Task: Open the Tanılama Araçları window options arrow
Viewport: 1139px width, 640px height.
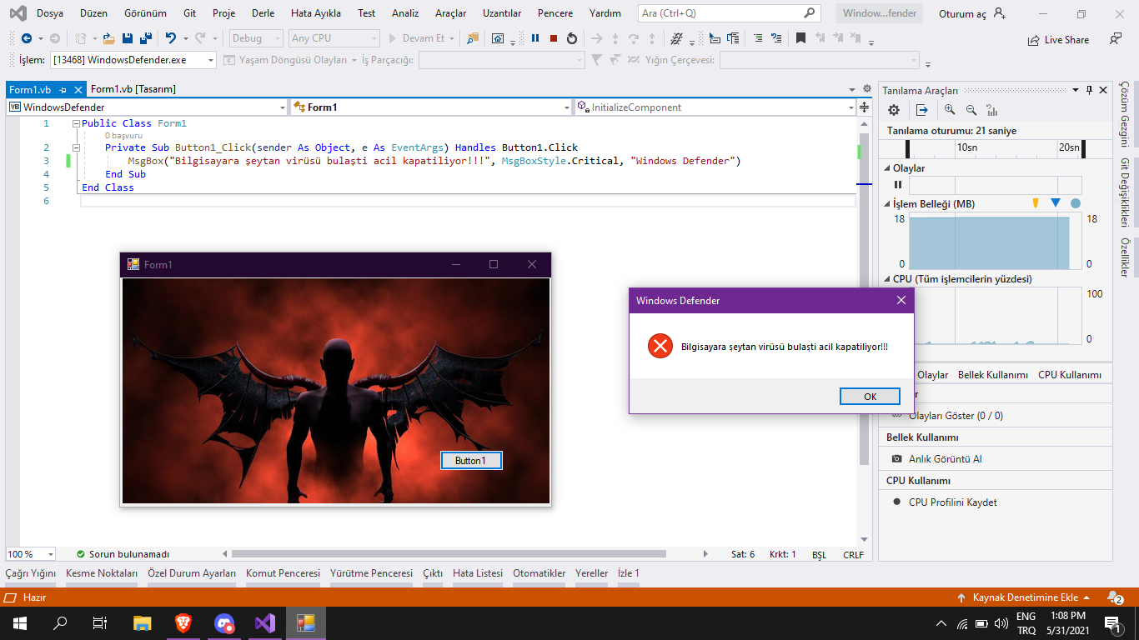Action: point(1076,90)
